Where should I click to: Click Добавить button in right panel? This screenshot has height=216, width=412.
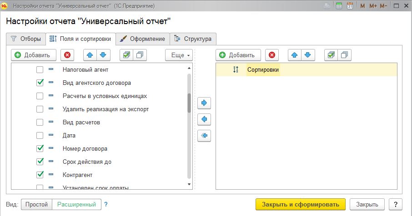(x=238, y=55)
